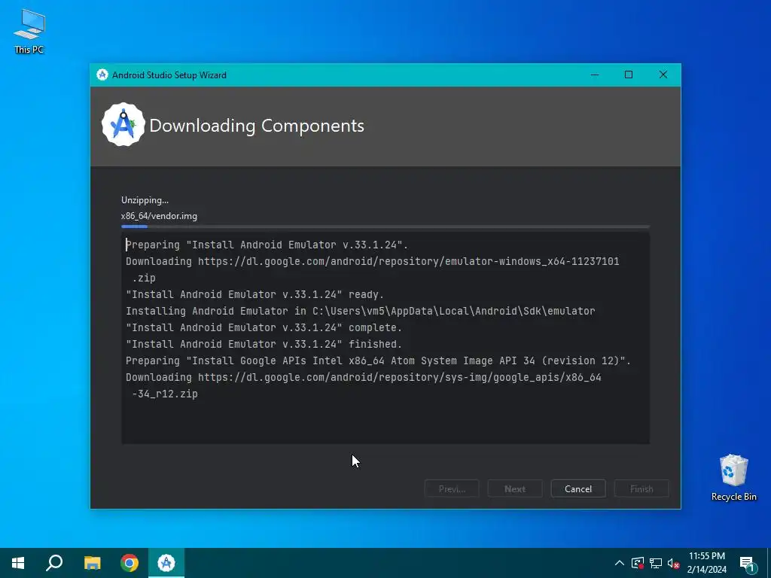Show hidden system tray icons
Viewport: 771px width, 578px height.
(x=620, y=563)
